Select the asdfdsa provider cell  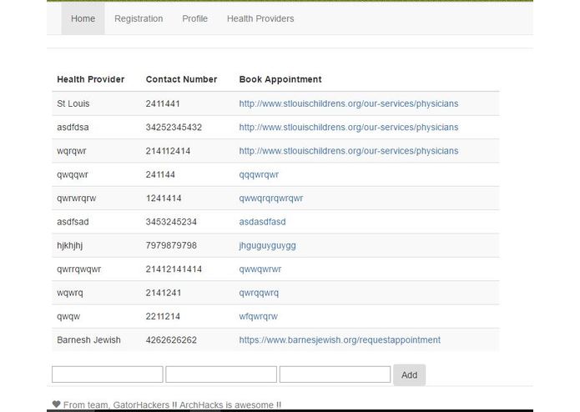(x=73, y=127)
